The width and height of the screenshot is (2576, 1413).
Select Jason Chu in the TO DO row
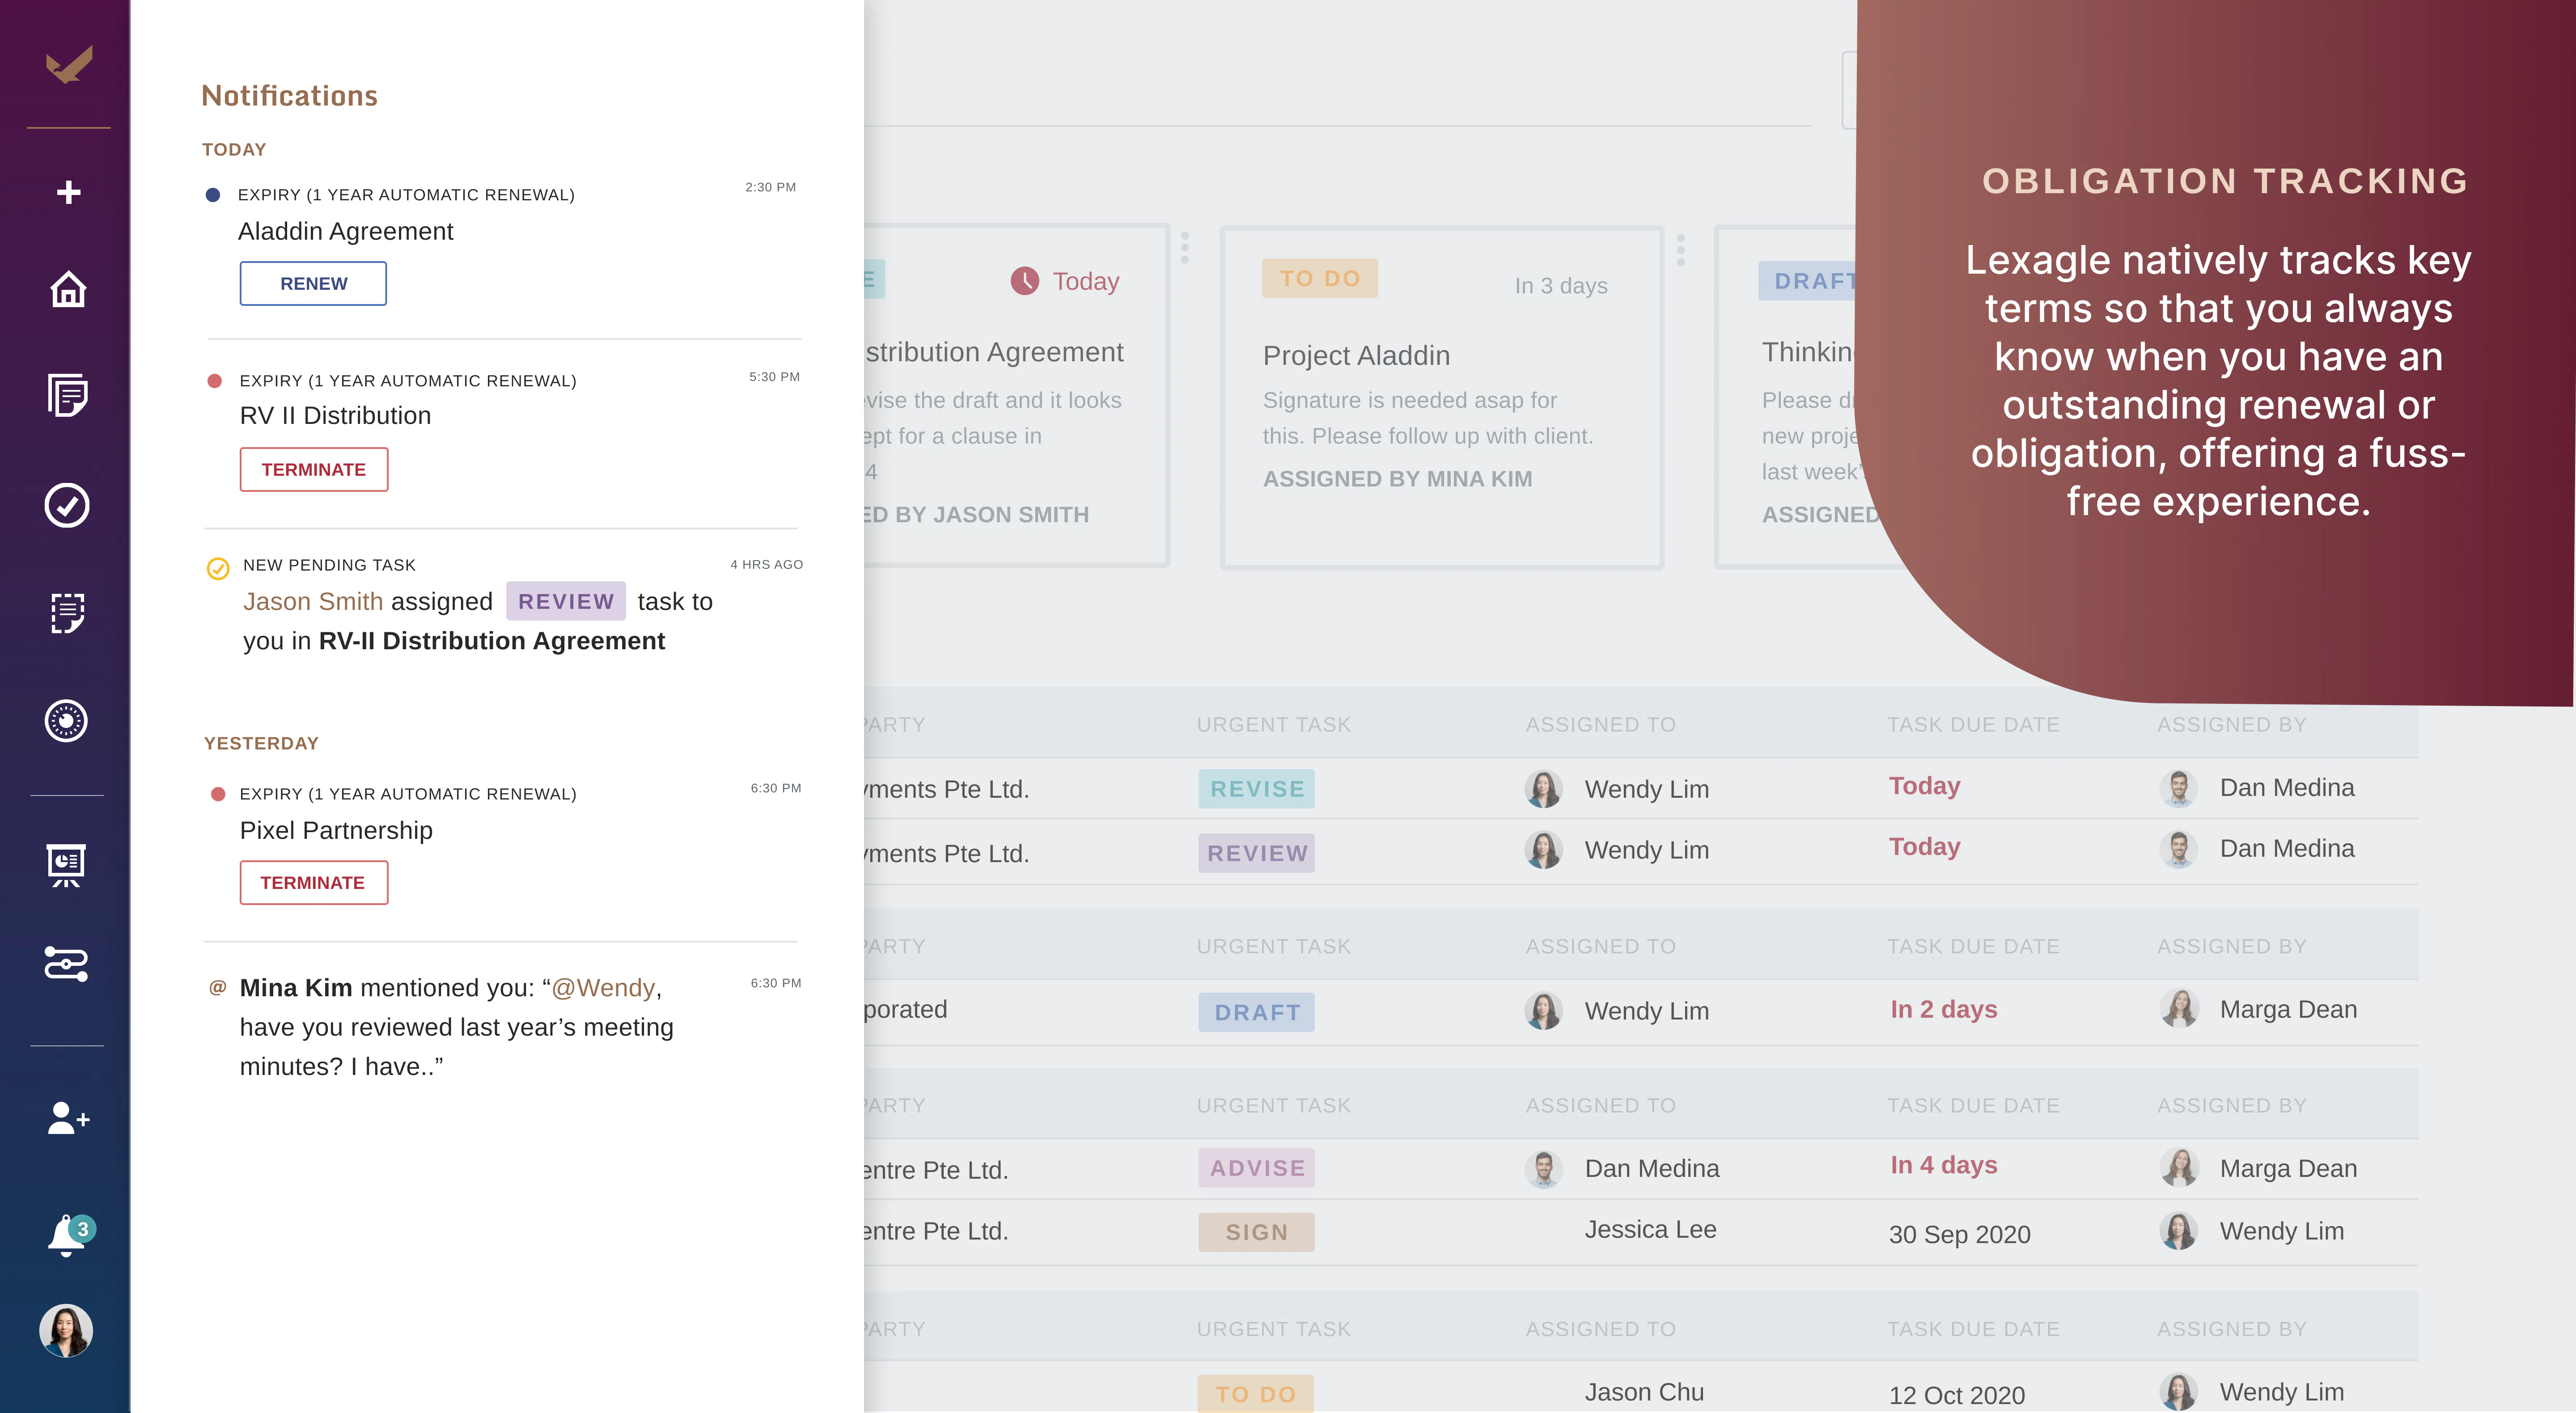[1645, 1392]
